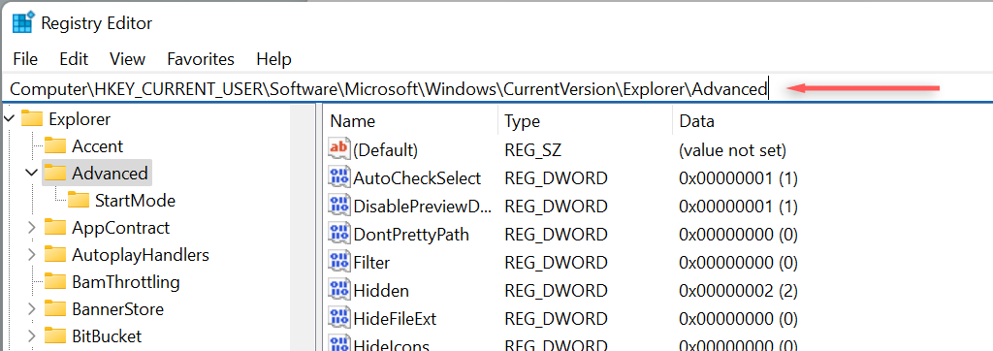Select the AutoCheckSelect value name
Image resolution: width=993 pixels, height=351 pixels.
point(417,178)
